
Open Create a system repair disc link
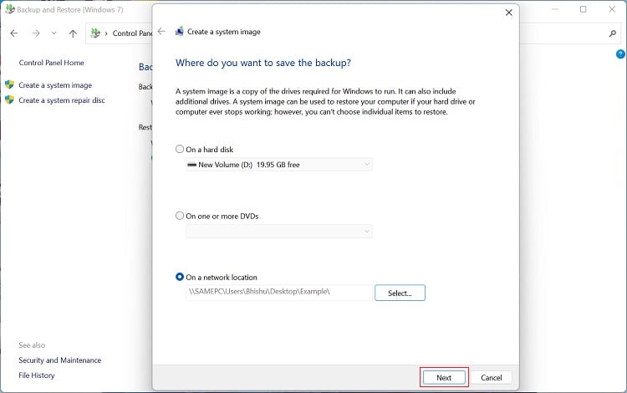point(61,100)
